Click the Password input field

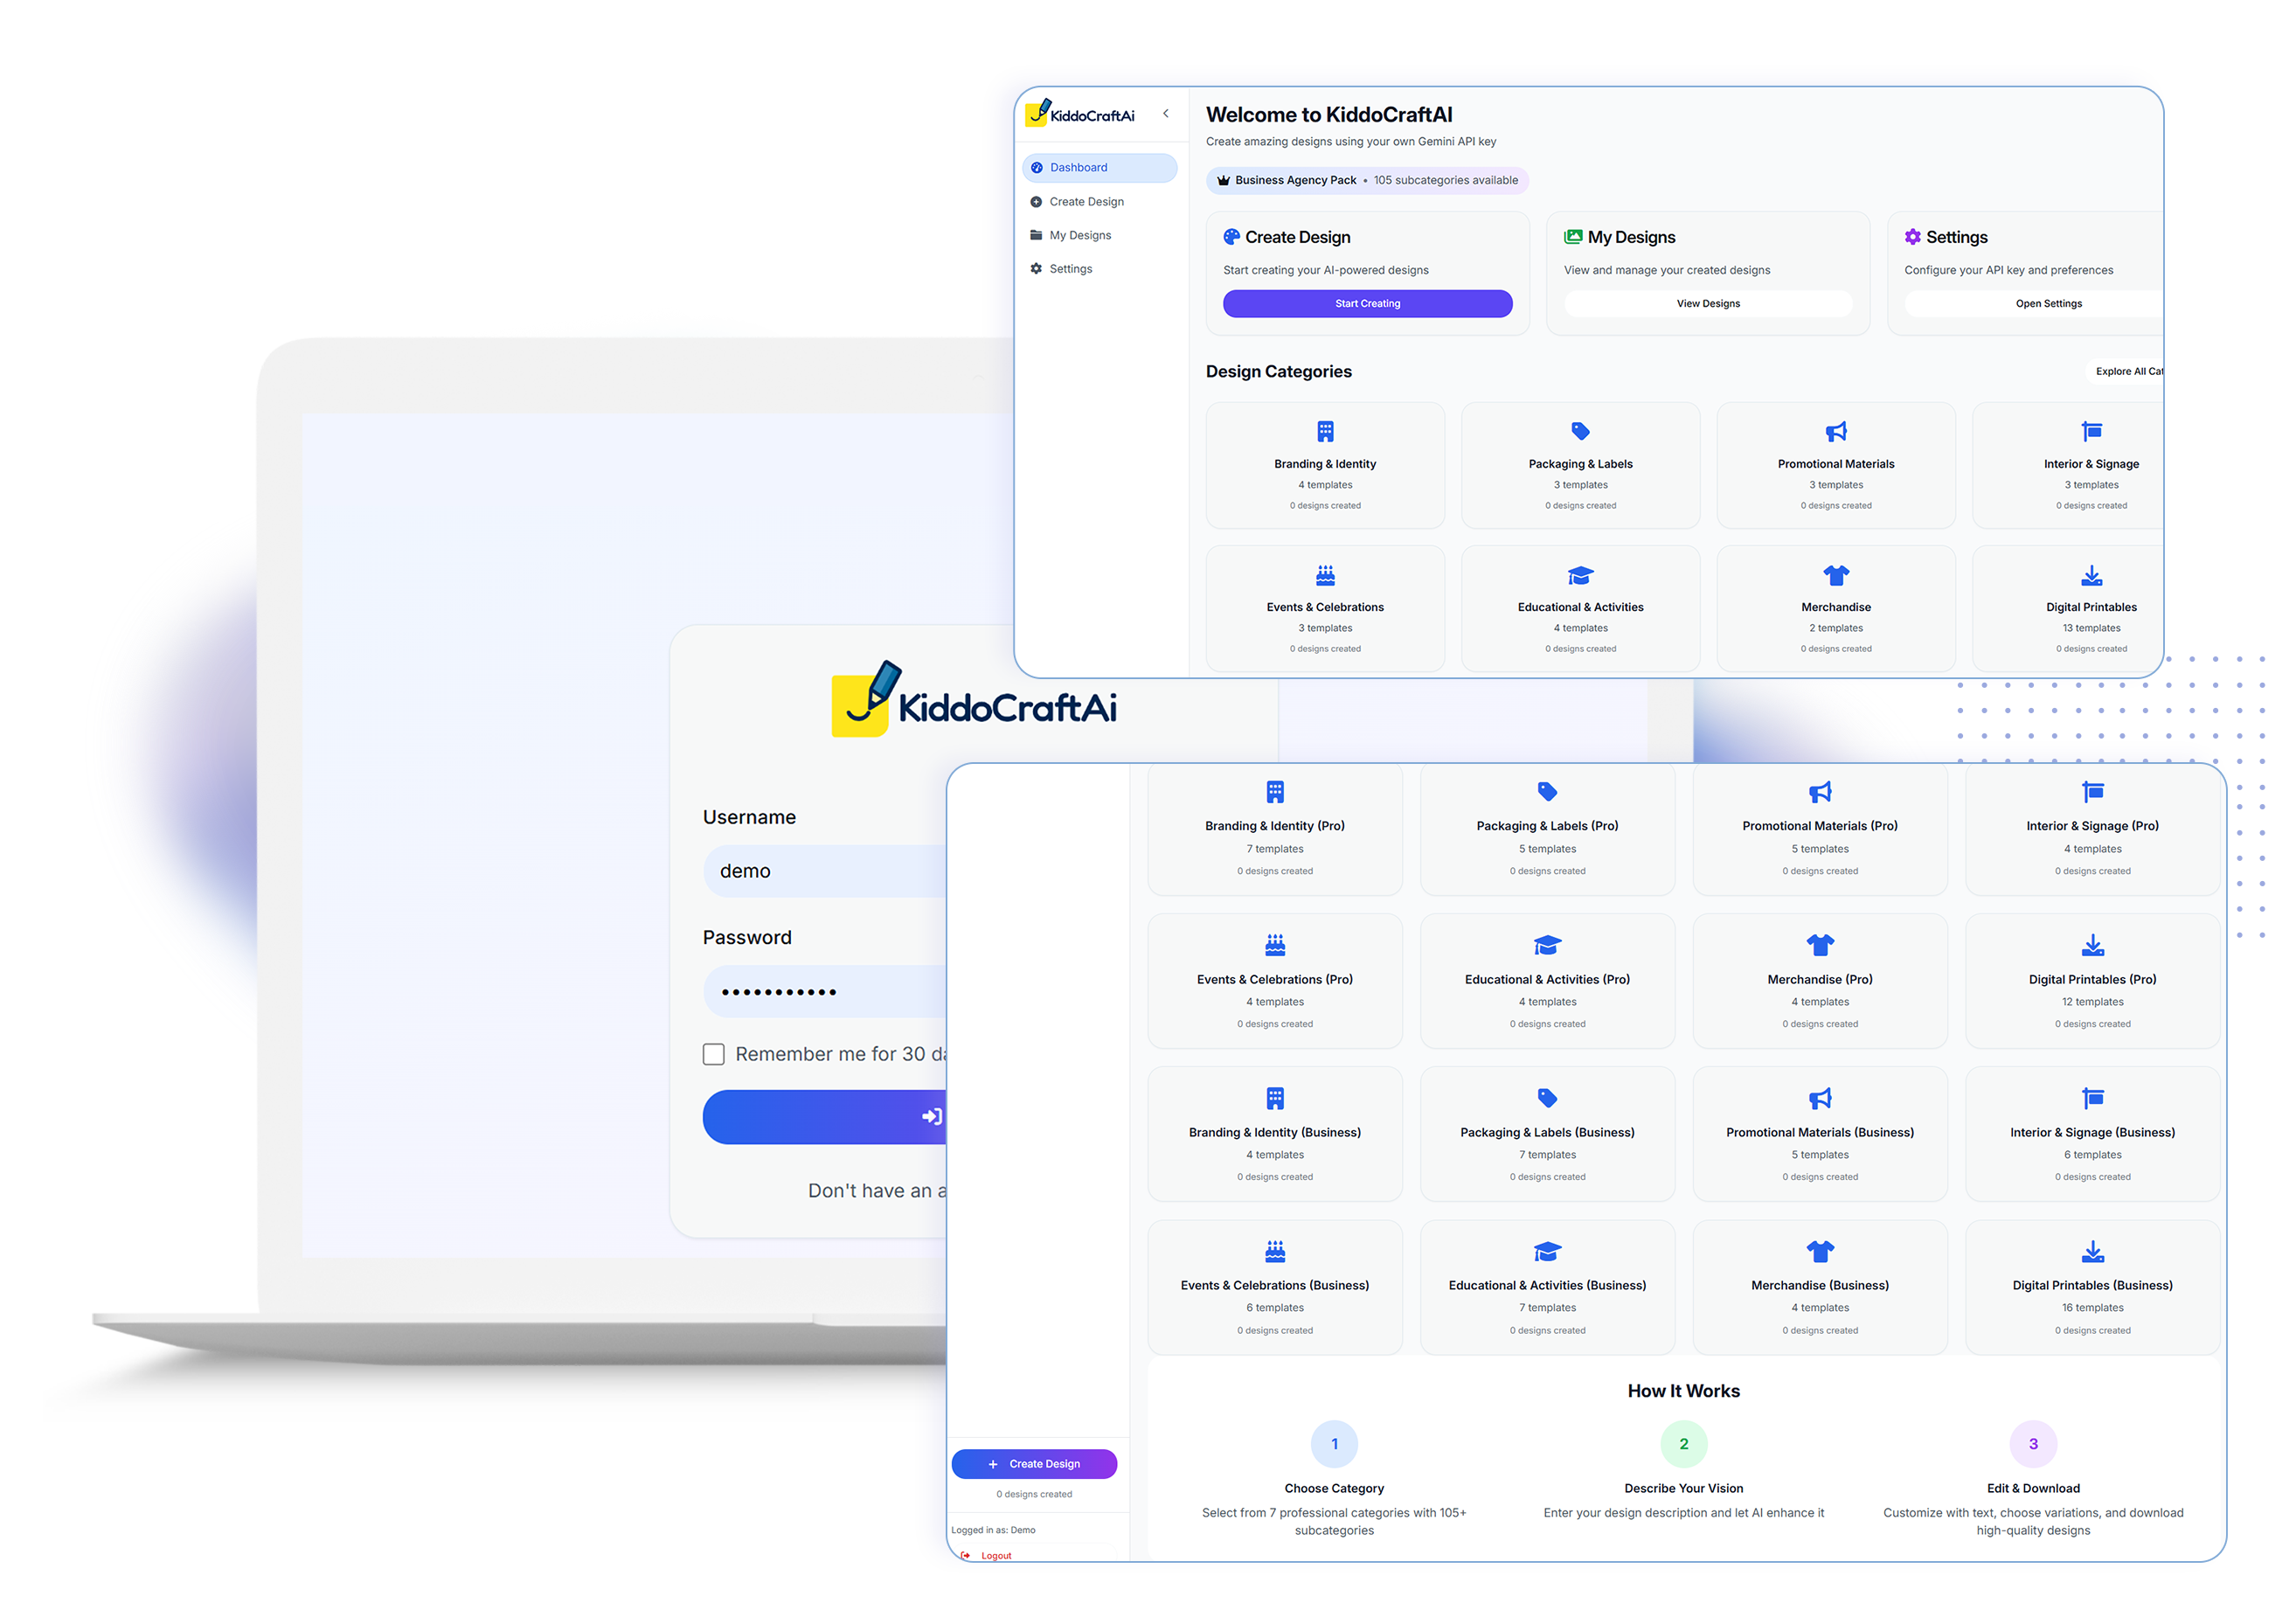824,991
